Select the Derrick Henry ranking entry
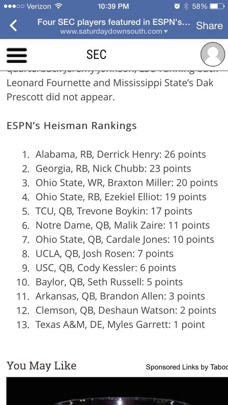Screen dimensions: 228x405 [x=114, y=155]
